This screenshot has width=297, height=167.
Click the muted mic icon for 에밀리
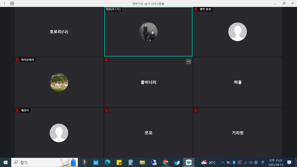[x=17, y=110]
